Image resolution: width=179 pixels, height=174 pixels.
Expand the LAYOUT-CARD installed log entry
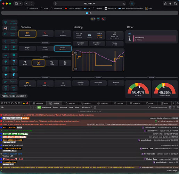(1, 131)
